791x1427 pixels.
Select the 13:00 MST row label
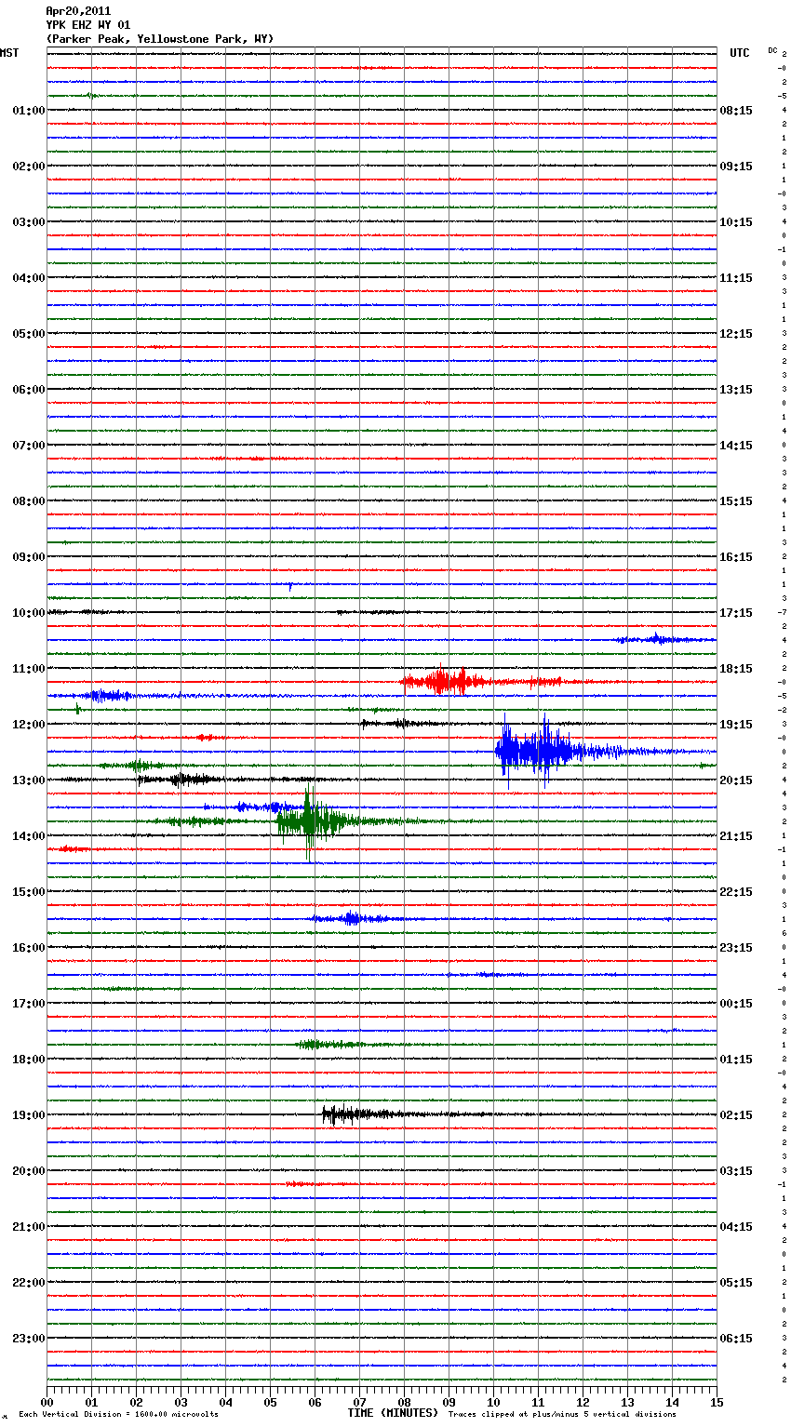pyautogui.click(x=29, y=780)
